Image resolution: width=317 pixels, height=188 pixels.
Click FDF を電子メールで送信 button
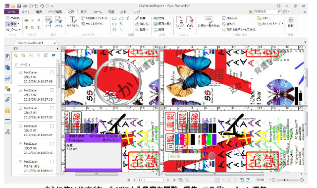coord(239,30)
